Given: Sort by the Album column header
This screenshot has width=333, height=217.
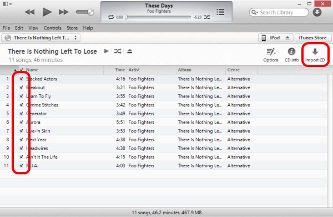Looking at the screenshot, I should (185, 70).
